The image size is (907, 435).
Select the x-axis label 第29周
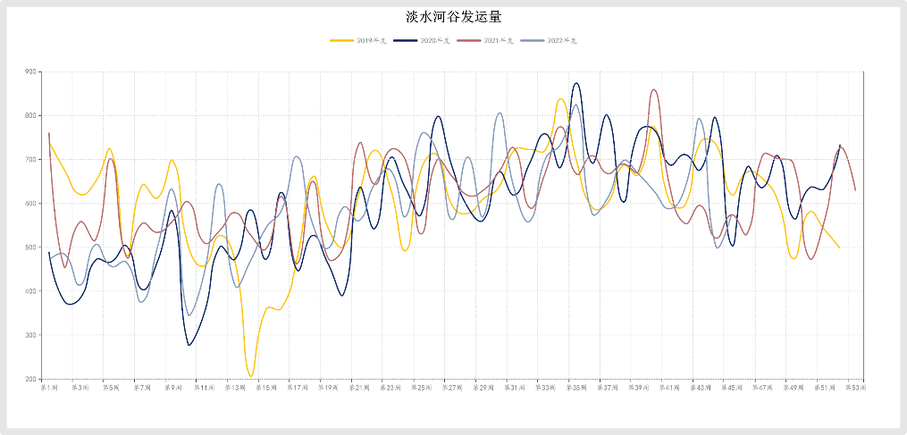tap(483, 387)
